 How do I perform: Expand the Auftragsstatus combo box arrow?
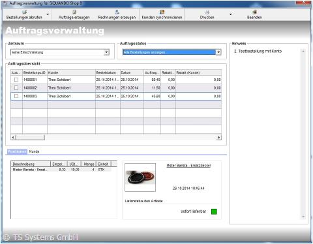coord(218,52)
